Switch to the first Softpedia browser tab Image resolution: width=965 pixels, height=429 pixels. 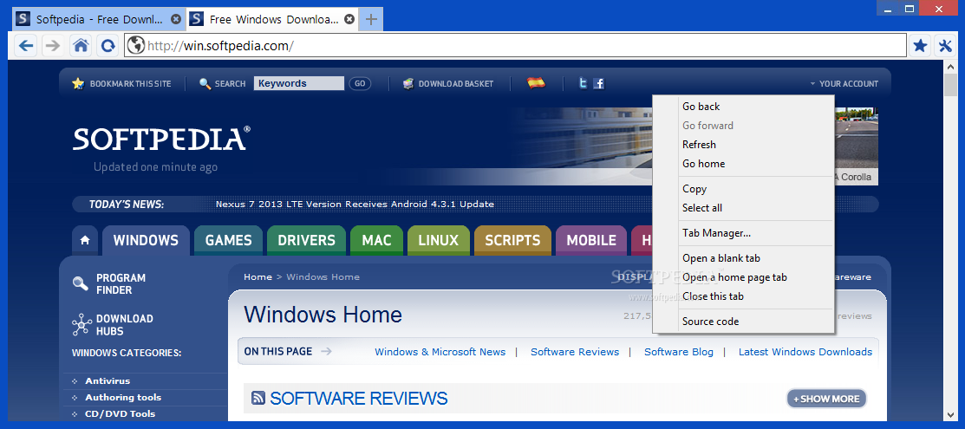pyautogui.click(x=99, y=19)
